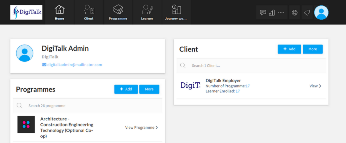Open the Client navigation icon
Image resolution: width=346 pixels, height=143 pixels.
[89, 10]
